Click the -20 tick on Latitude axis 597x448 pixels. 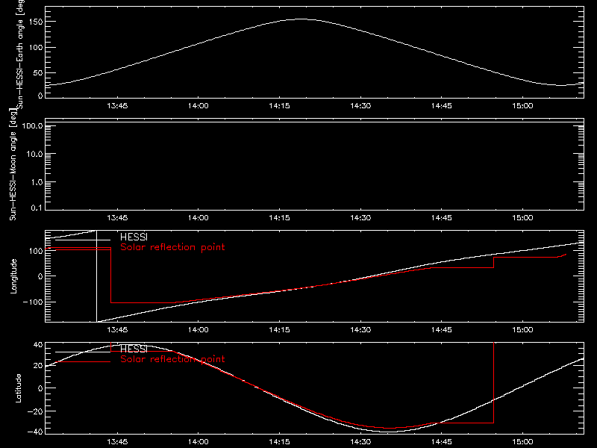coord(35,411)
